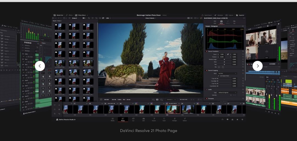Screen dimensions: 297x141
Task: Click the first media pool thumbnail
Action: 60,27
